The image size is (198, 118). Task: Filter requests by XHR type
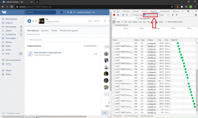[118, 22]
